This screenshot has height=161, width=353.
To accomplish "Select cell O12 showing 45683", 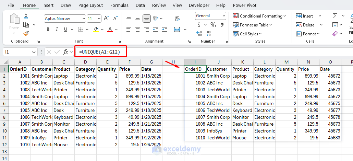I will (x=330, y=138).
